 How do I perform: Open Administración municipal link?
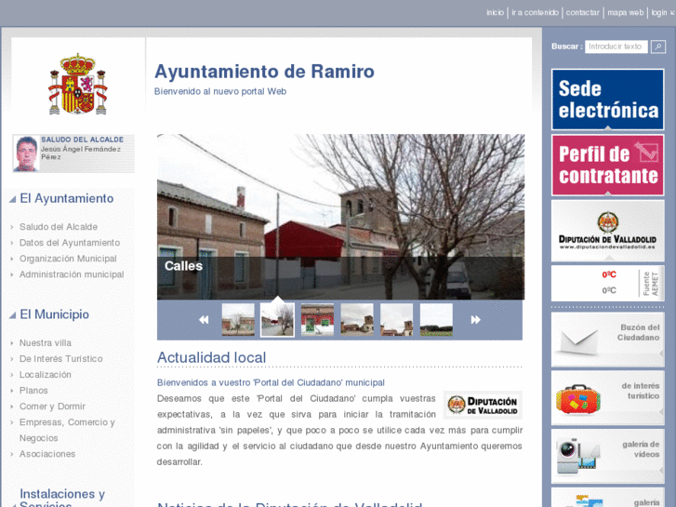pos(72,274)
